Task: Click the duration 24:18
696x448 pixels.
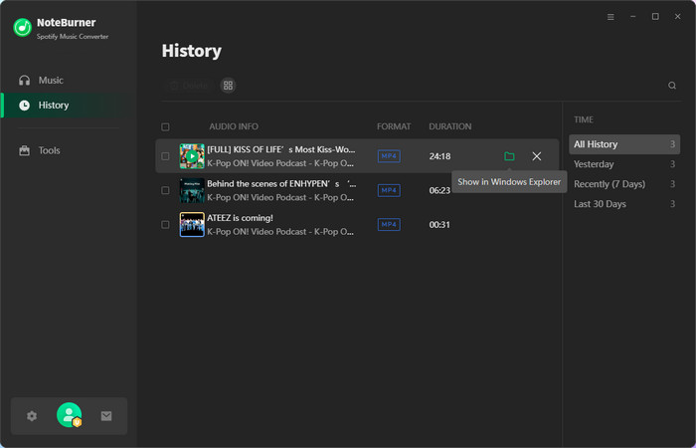Action: 439,156
